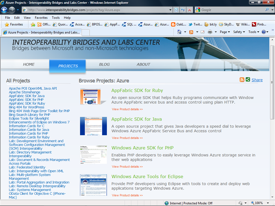The height and width of the screenshot is (206, 275).
Task: Open the AppF... favorites bar shortcut
Action: [x=112, y=24]
